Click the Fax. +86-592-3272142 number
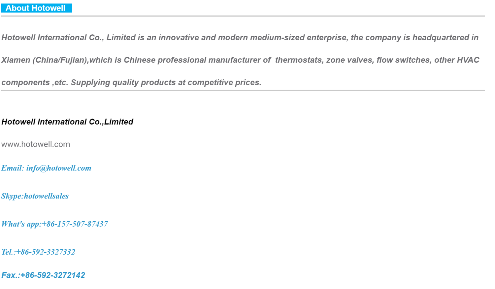 [x=53, y=275]
